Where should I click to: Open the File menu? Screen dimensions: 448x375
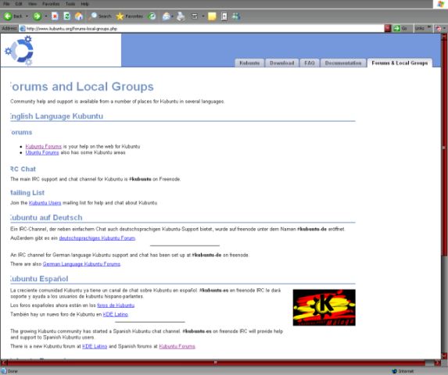6,4
